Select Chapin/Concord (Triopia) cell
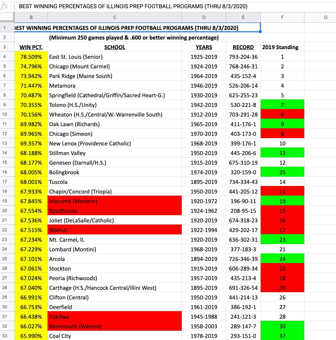The height and width of the screenshot is (340, 336). (x=115, y=191)
